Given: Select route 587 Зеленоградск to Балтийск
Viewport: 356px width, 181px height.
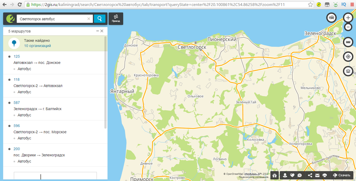Looking at the screenshot, I should [16, 102].
